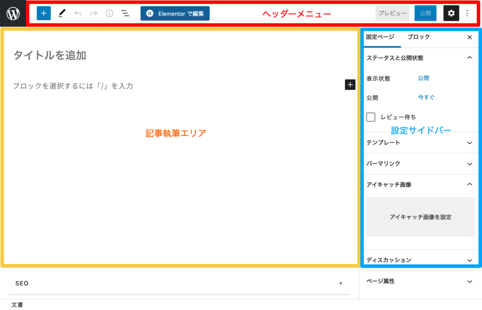The image size is (482, 310).
Task: Click the Elementor で編集 button
Action: pos(175,13)
